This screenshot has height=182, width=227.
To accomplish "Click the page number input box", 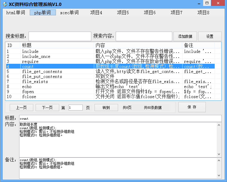I will tap(75, 108).
